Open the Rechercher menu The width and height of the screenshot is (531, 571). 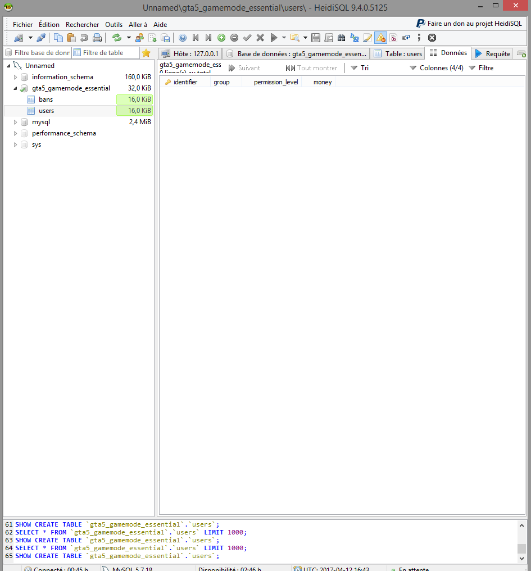tap(82, 24)
